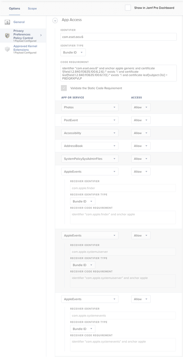Click the com.apple.finder receiver identifier field

tap(123, 188)
